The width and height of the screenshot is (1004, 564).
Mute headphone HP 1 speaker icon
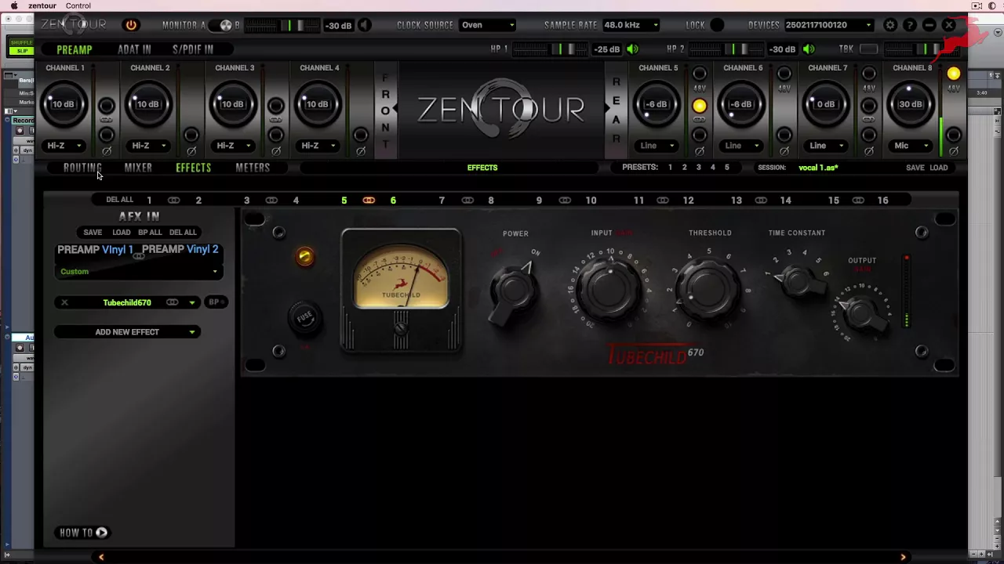point(632,49)
